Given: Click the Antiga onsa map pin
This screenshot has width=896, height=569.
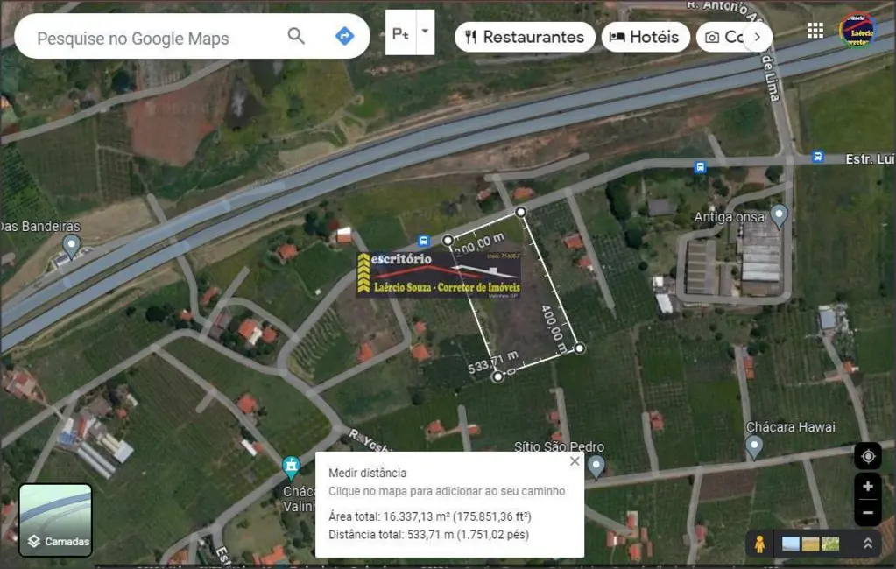Looking at the screenshot, I should tap(779, 215).
